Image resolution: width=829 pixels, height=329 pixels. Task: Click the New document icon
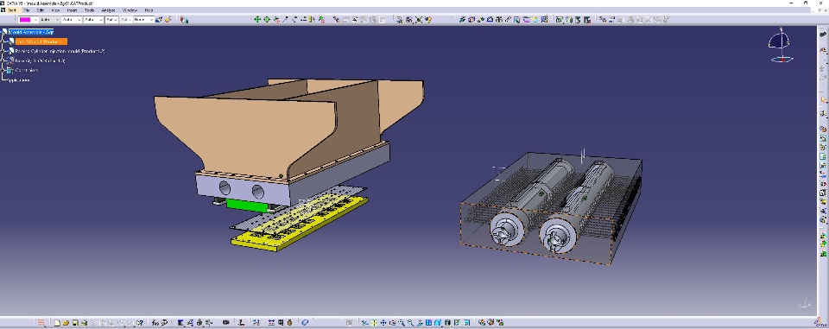pyautogui.click(x=57, y=323)
